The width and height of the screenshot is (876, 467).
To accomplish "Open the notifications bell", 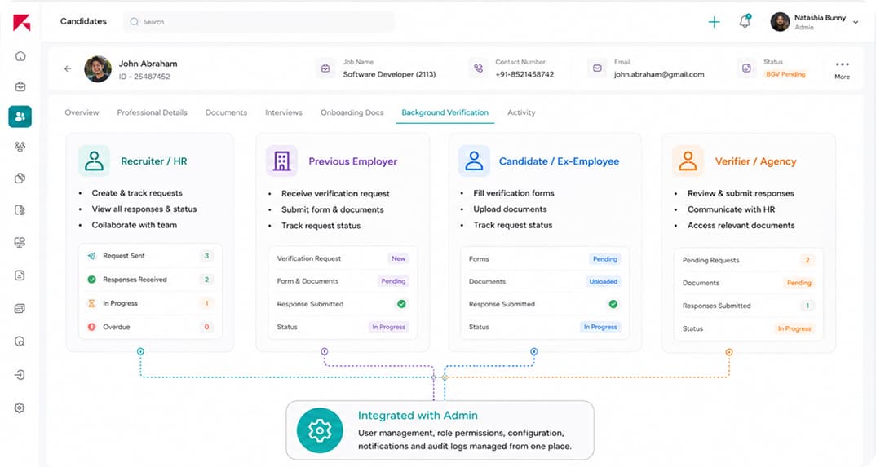I will click(x=745, y=22).
